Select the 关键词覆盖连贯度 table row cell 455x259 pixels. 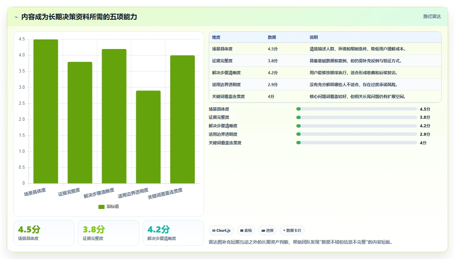(229, 97)
